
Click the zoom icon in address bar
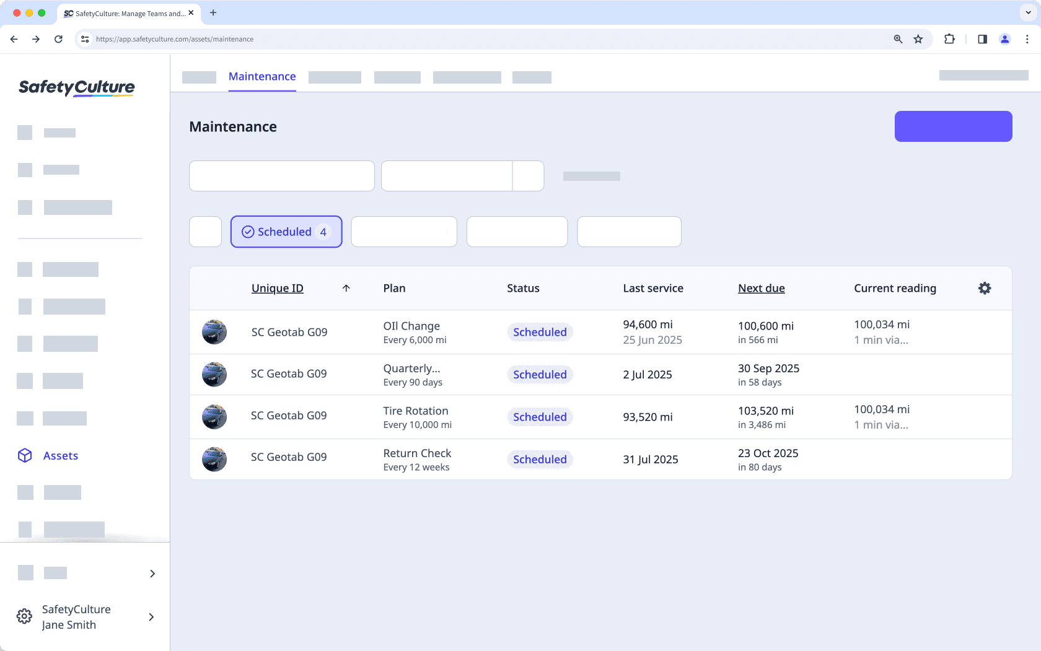point(897,39)
